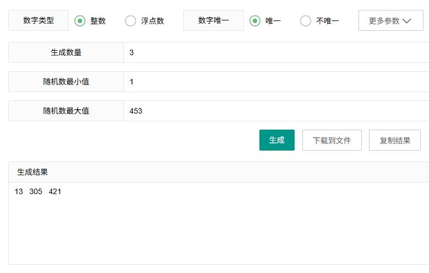Focus the 随机数最大值 input field
This screenshot has height=273, width=429.
[x=276, y=111]
